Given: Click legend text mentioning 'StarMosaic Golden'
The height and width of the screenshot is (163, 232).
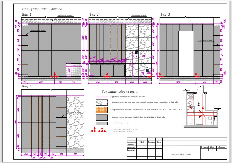Looking at the screenshot, I should coord(146,110).
